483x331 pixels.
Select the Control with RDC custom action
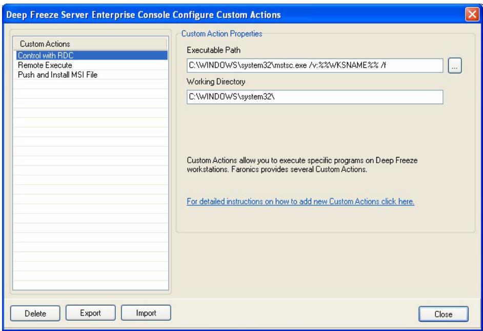(x=91, y=55)
